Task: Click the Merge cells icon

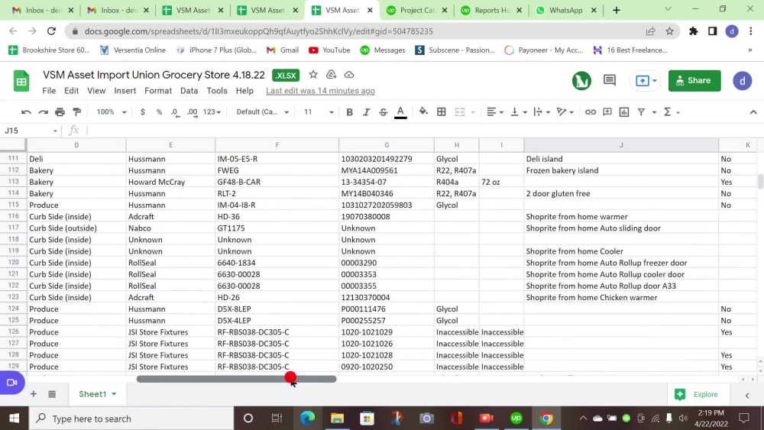Action: pos(459,112)
